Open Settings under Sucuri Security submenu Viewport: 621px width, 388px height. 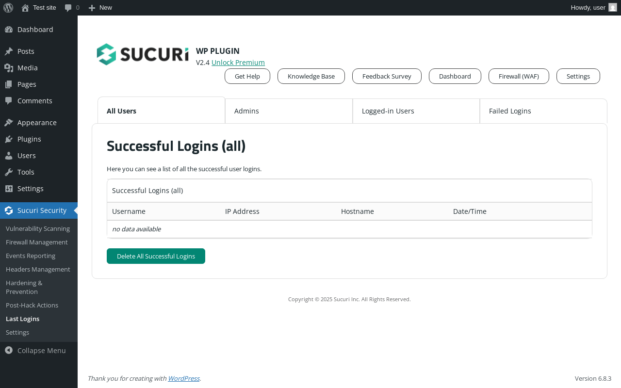pyautogui.click(x=39, y=332)
